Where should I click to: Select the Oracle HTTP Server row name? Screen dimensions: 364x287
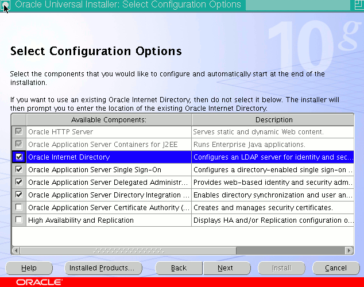point(61,132)
